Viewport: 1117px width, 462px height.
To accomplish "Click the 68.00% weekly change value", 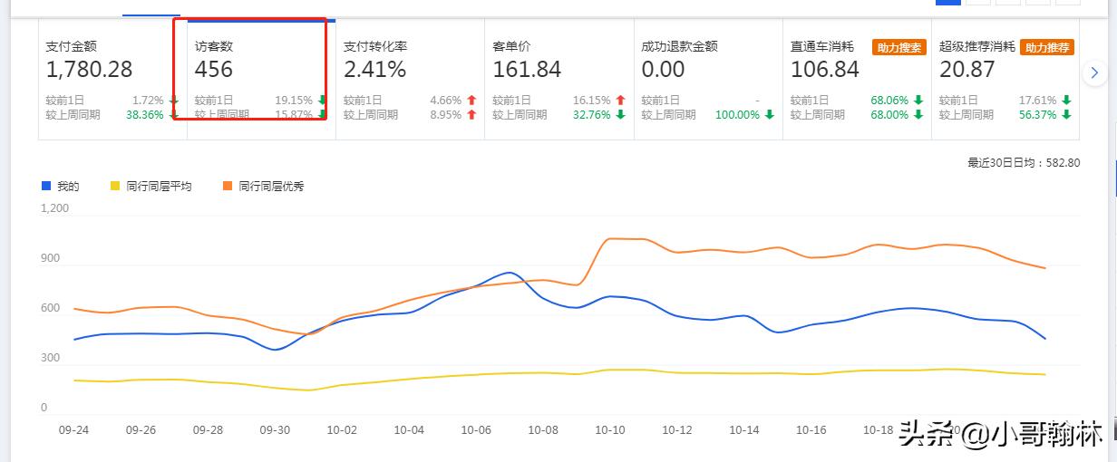I will [889, 115].
